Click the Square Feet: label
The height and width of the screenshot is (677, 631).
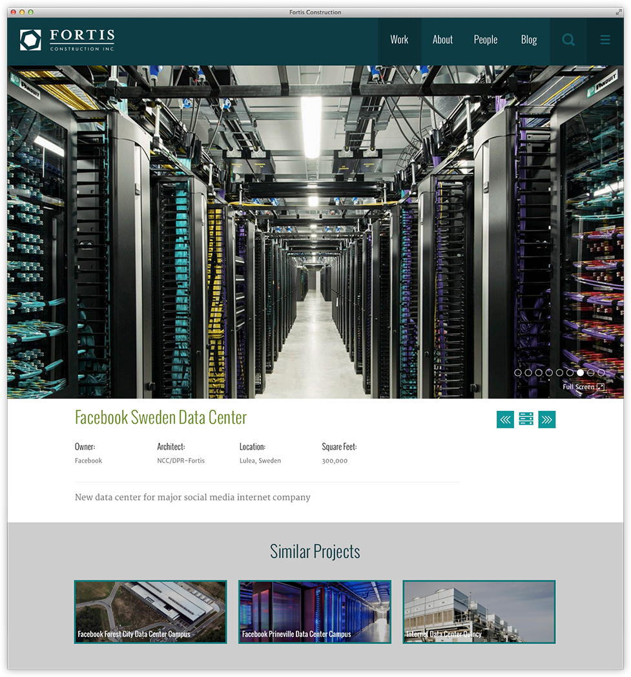[339, 447]
